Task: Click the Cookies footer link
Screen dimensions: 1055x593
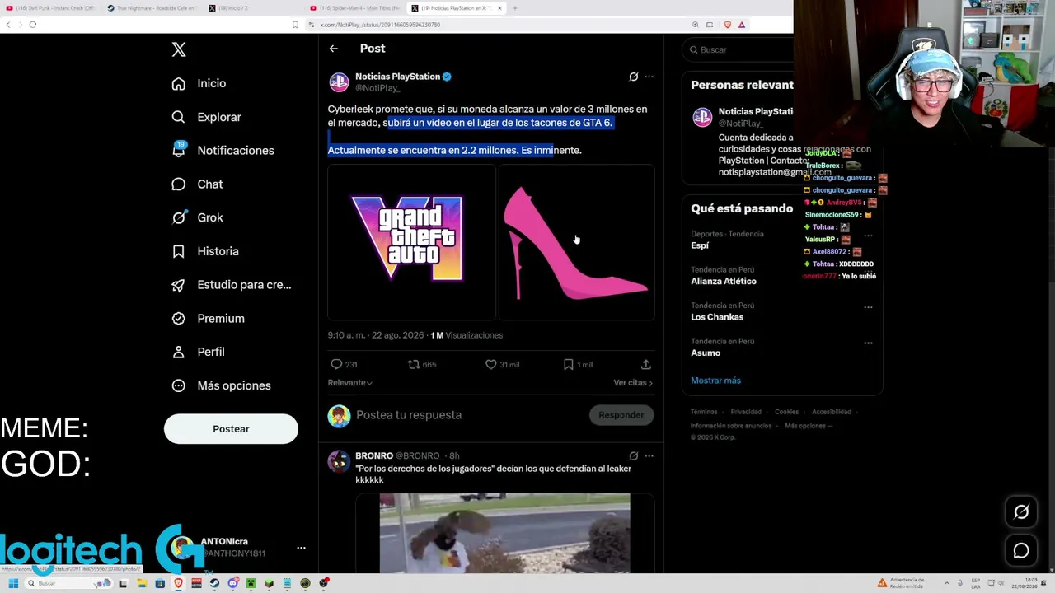Action: 786,412
